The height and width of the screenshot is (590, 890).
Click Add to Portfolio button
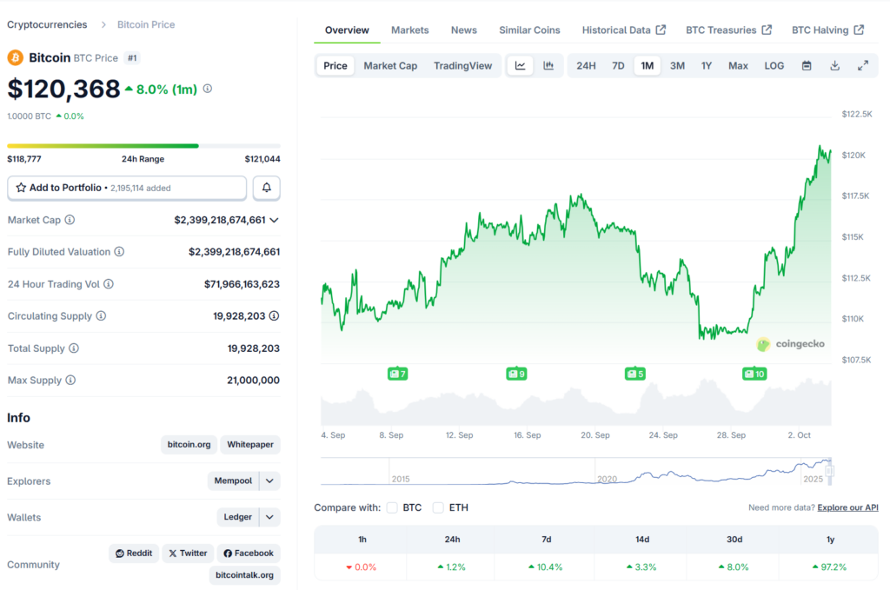tap(127, 188)
